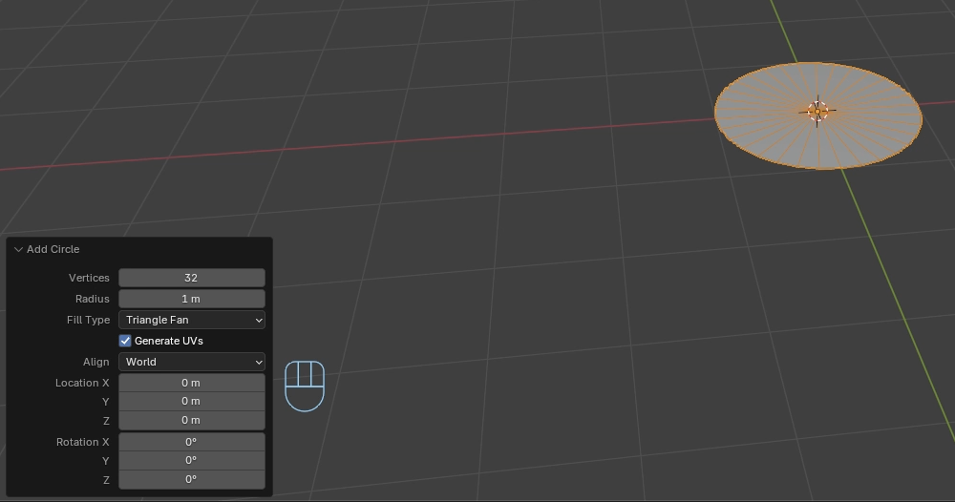Click the 'Vertices' label text

tap(89, 278)
